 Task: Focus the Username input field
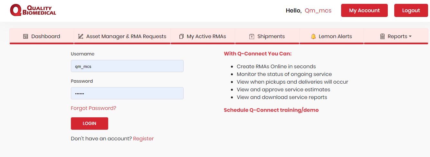(127, 66)
